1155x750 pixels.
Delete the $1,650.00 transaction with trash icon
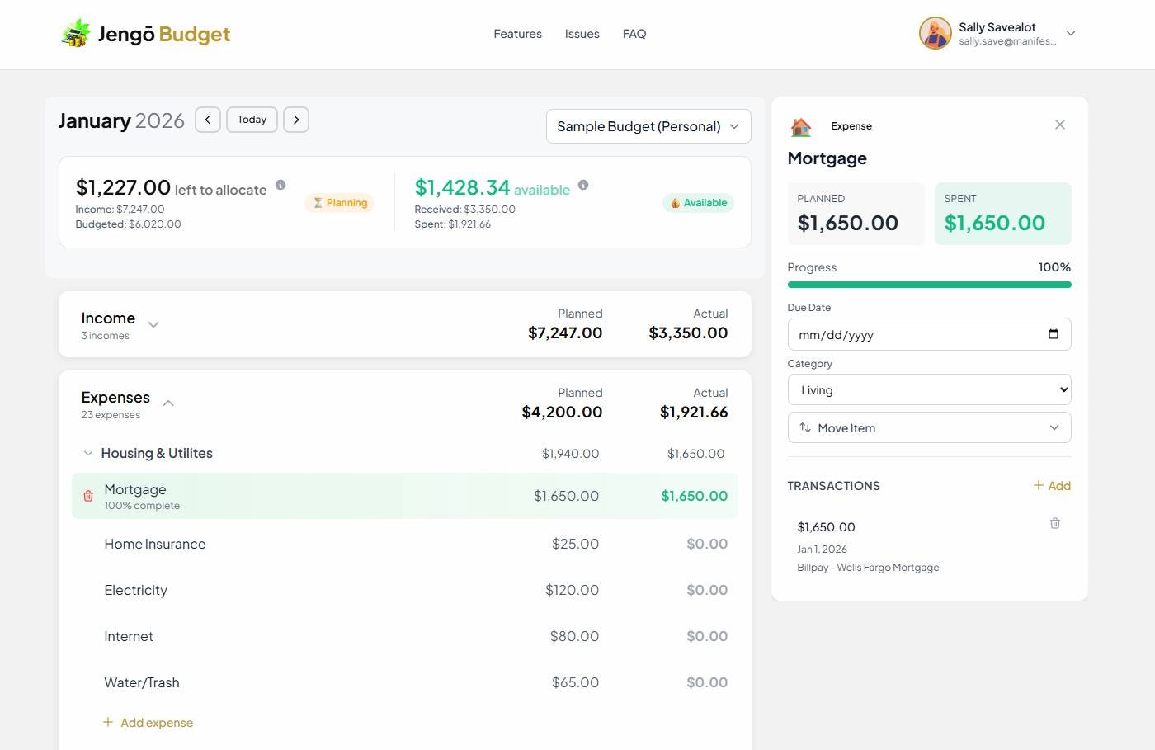click(1054, 523)
